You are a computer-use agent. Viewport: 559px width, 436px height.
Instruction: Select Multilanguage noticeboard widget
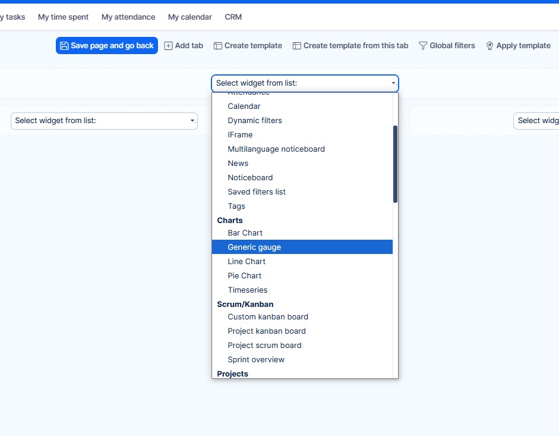276,149
